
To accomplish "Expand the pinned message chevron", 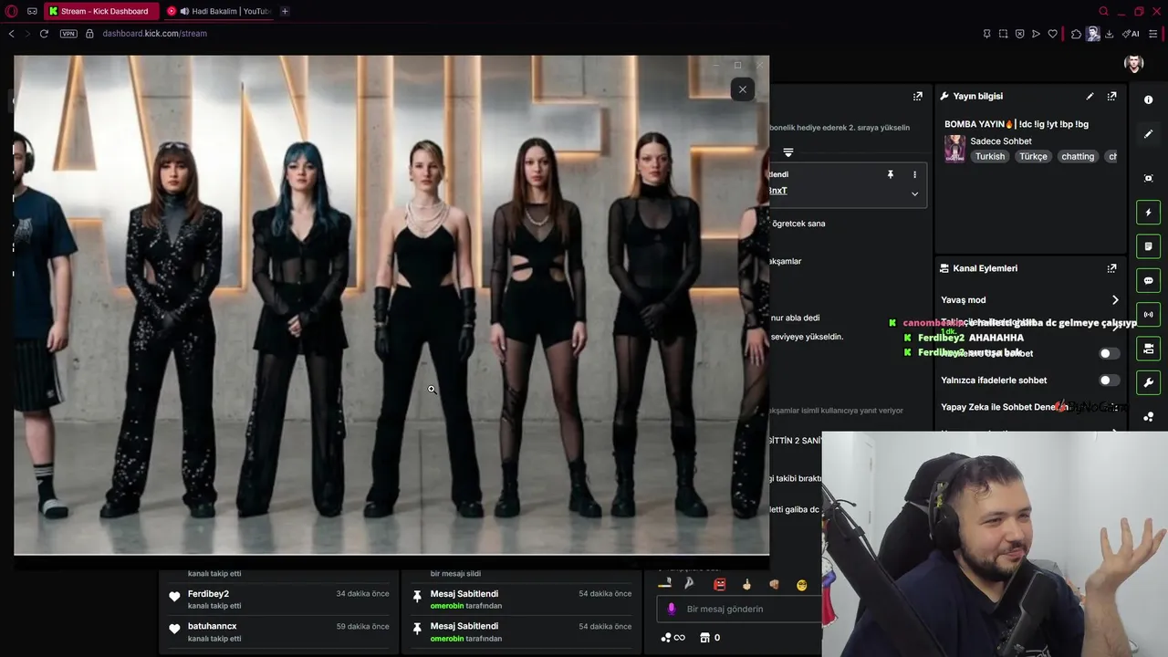I will coord(914,193).
